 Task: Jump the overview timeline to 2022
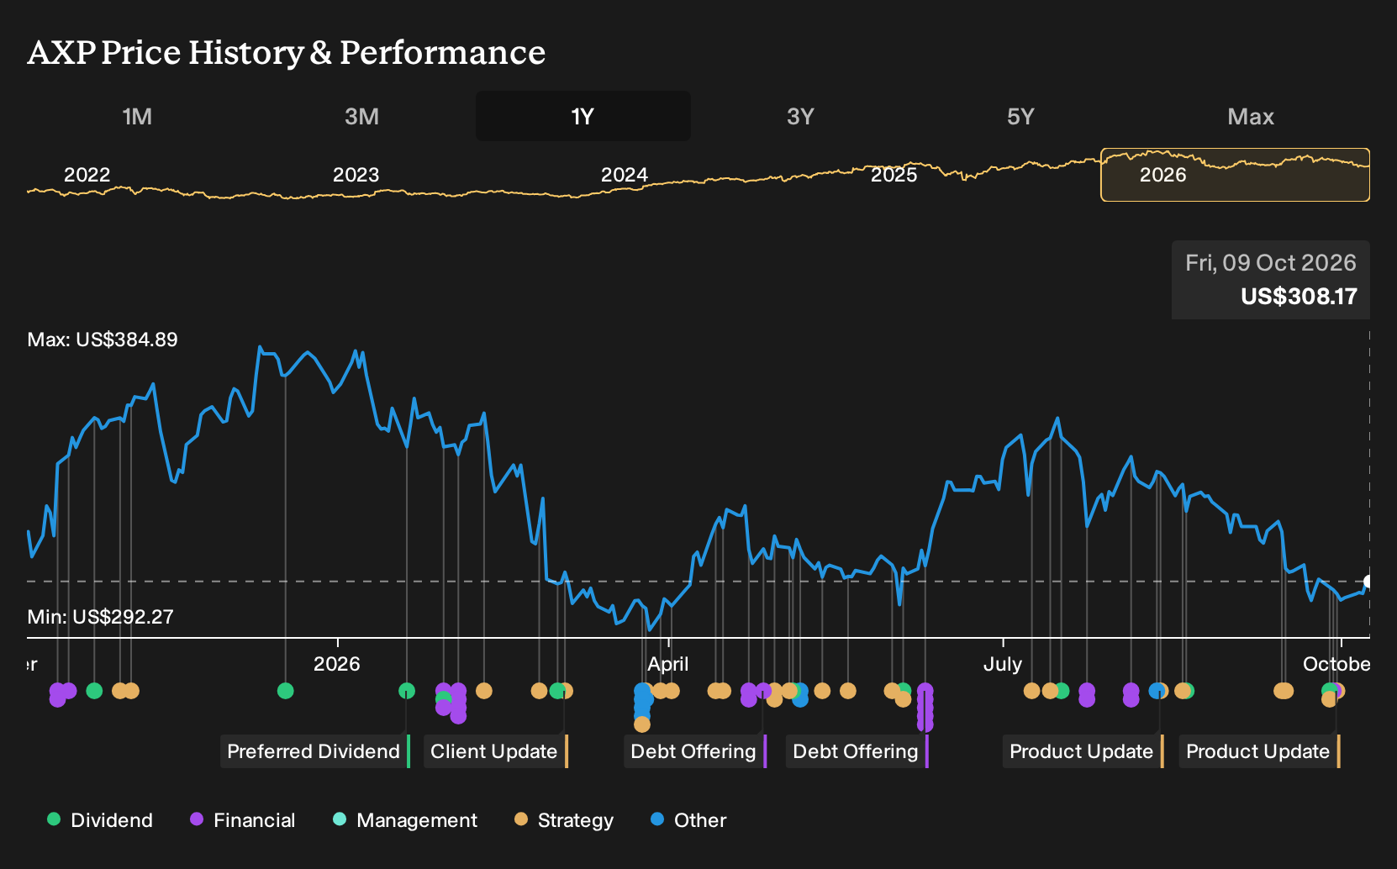(x=87, y=175)
